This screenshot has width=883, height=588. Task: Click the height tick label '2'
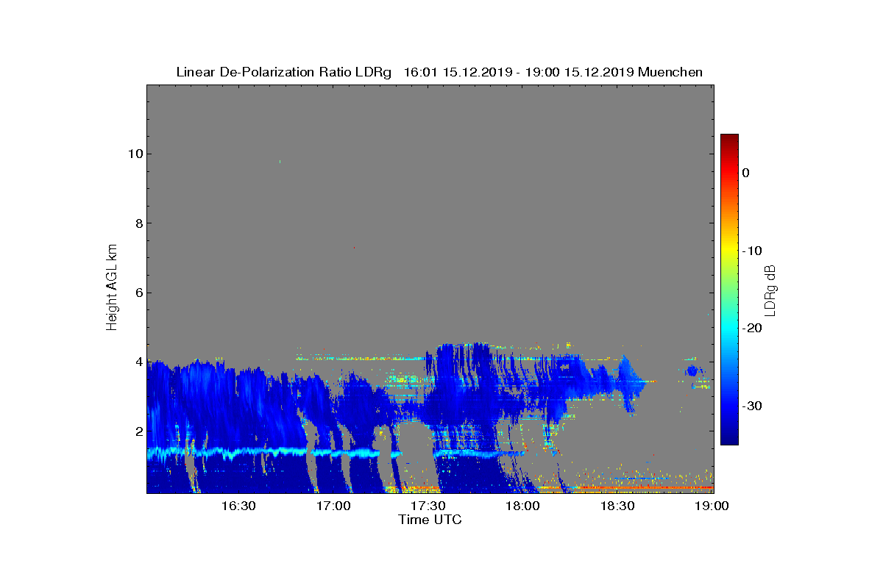138,431
